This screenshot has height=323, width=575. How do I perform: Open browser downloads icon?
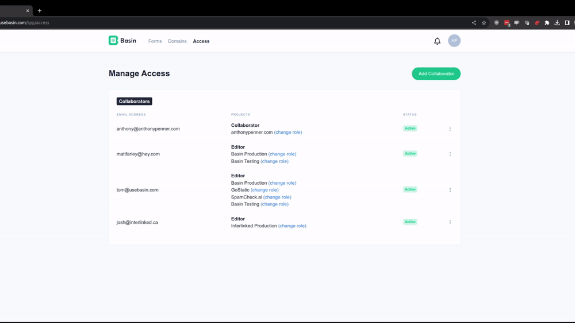557,23
